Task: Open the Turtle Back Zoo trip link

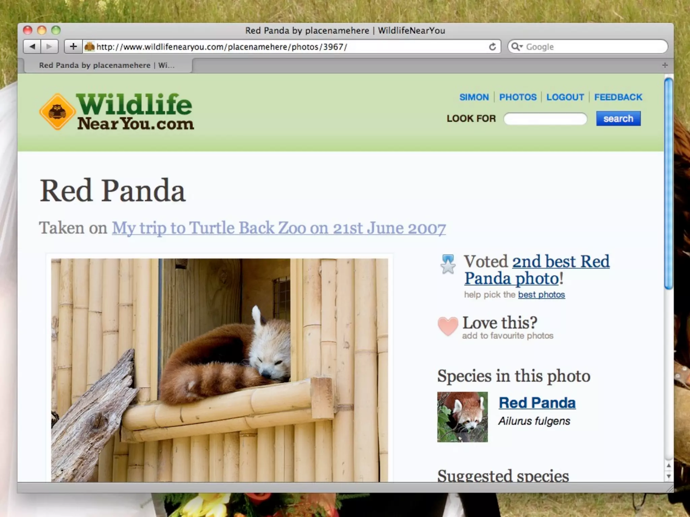Action: tap(279, 228)
